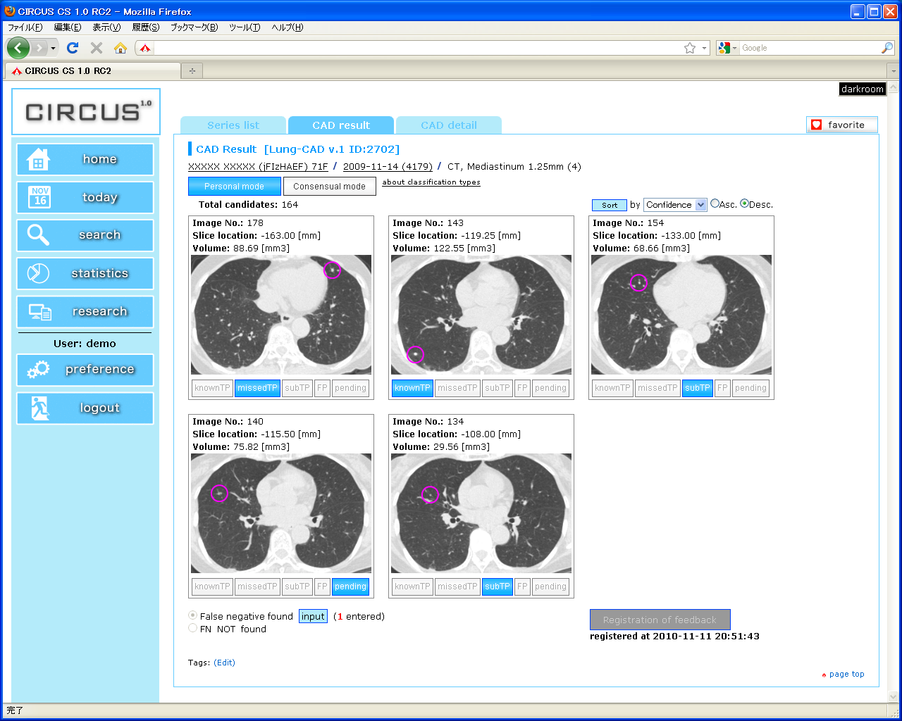902x721 pixels.
Task: Switch to Consensual mode
Action: (x=329, y=187)
